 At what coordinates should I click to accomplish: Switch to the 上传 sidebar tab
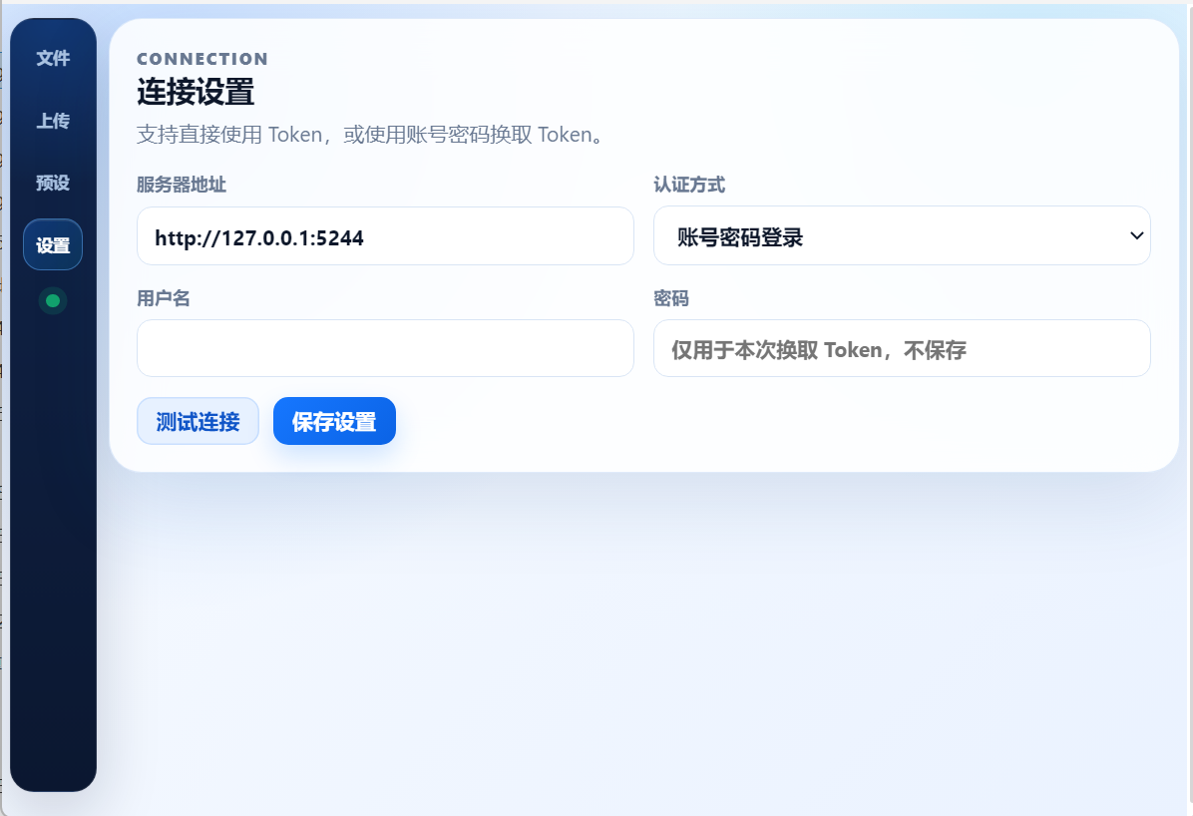(x=53, y=121)
